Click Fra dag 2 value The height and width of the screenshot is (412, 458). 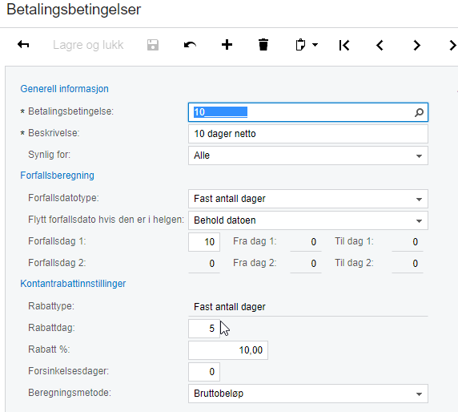306,264
